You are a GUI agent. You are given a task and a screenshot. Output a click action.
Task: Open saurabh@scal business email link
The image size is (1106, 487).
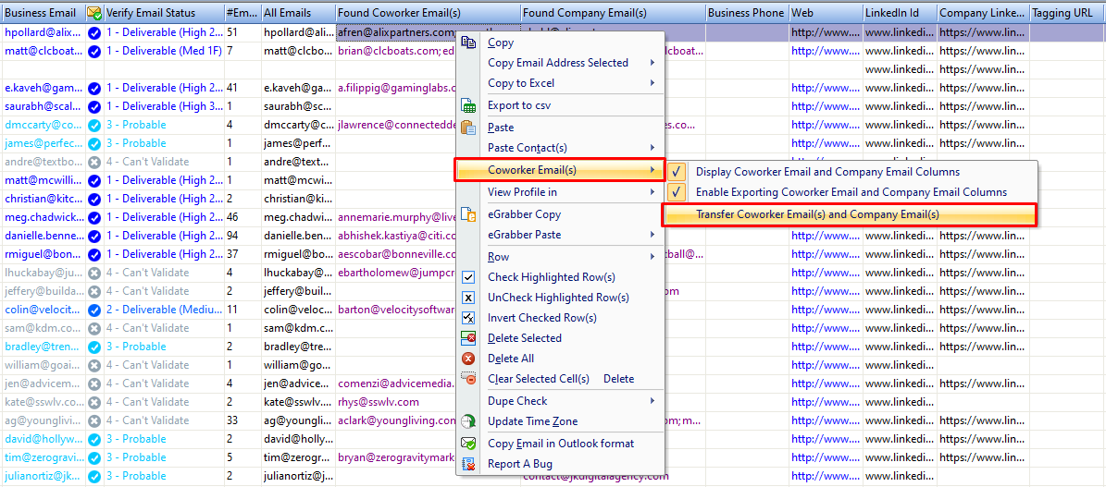43,106
